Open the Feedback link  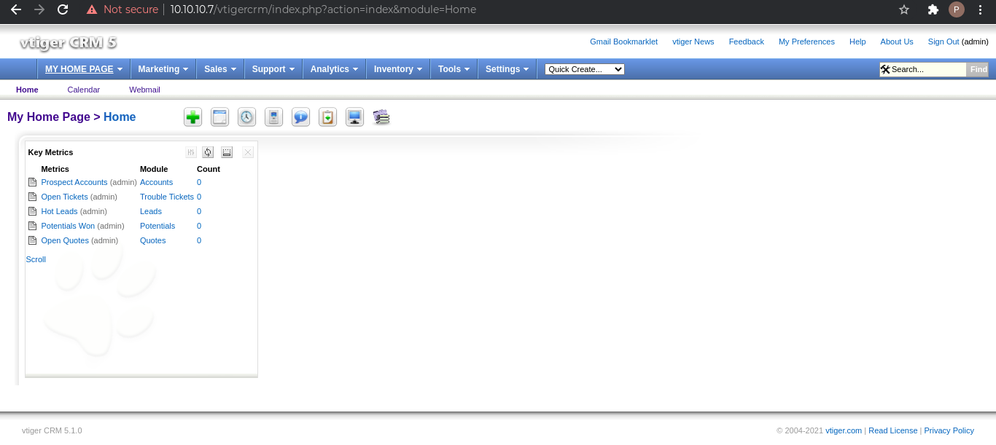pyautogui.click(x=747, y=42)
